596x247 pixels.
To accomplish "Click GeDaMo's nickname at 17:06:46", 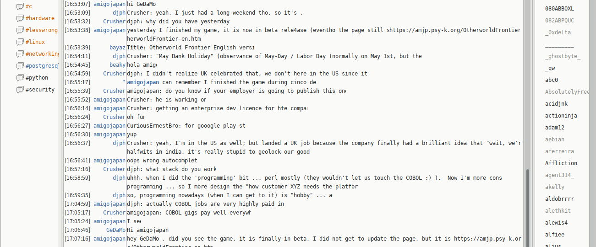I will pyautogui.click(x=115, y=230).
